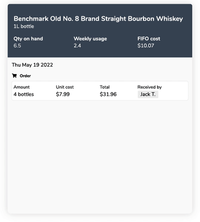Click the Thu May 19 2022 date heading
Viewport: 200px width, 222px height.
pyautogui.click(x=32, y=65)
